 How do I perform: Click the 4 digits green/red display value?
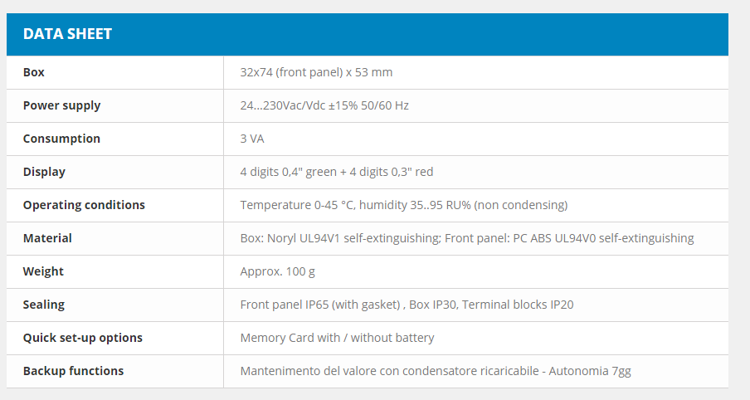click(x=336, y=172)
